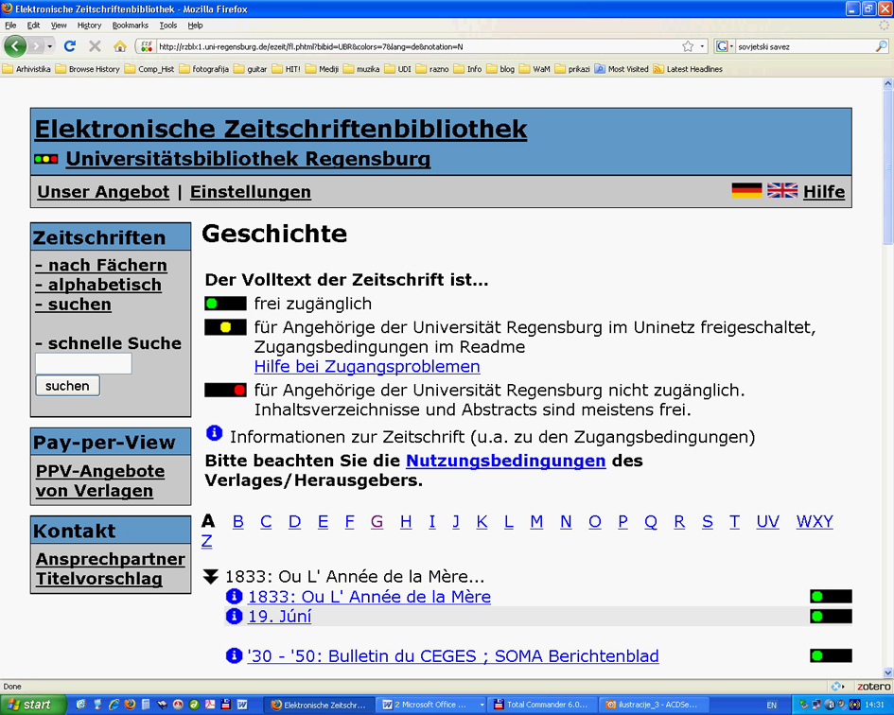The width and height of the screenshot is (894, 715).
Task: Open the URL history dropdown arrow
Action: [703, 46]
